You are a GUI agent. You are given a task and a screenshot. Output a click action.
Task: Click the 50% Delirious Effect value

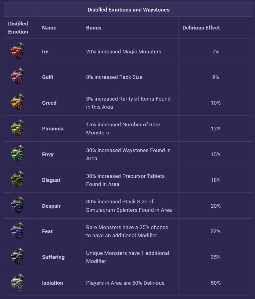tap(215, 283)
